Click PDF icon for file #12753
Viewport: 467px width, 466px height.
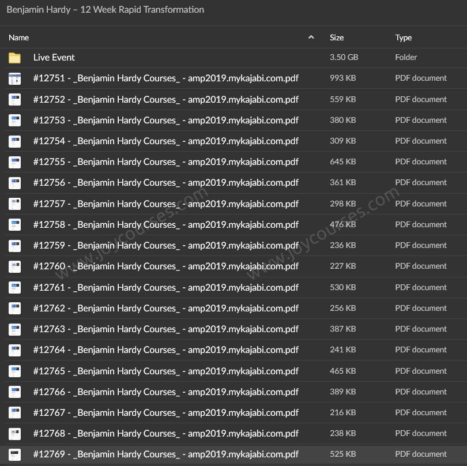coord(14,121)
